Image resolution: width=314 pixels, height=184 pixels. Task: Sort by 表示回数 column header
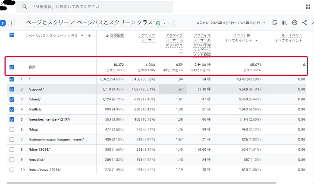(x=117, y=35)
